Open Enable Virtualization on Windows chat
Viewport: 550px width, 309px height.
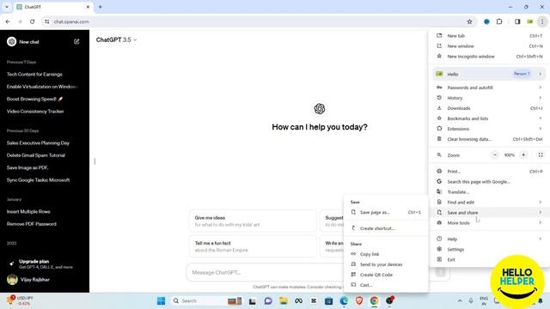tap(42, 87)
